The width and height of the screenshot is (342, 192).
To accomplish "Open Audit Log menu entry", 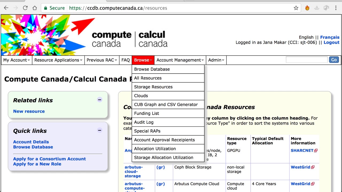I will (x=168, y=122).
